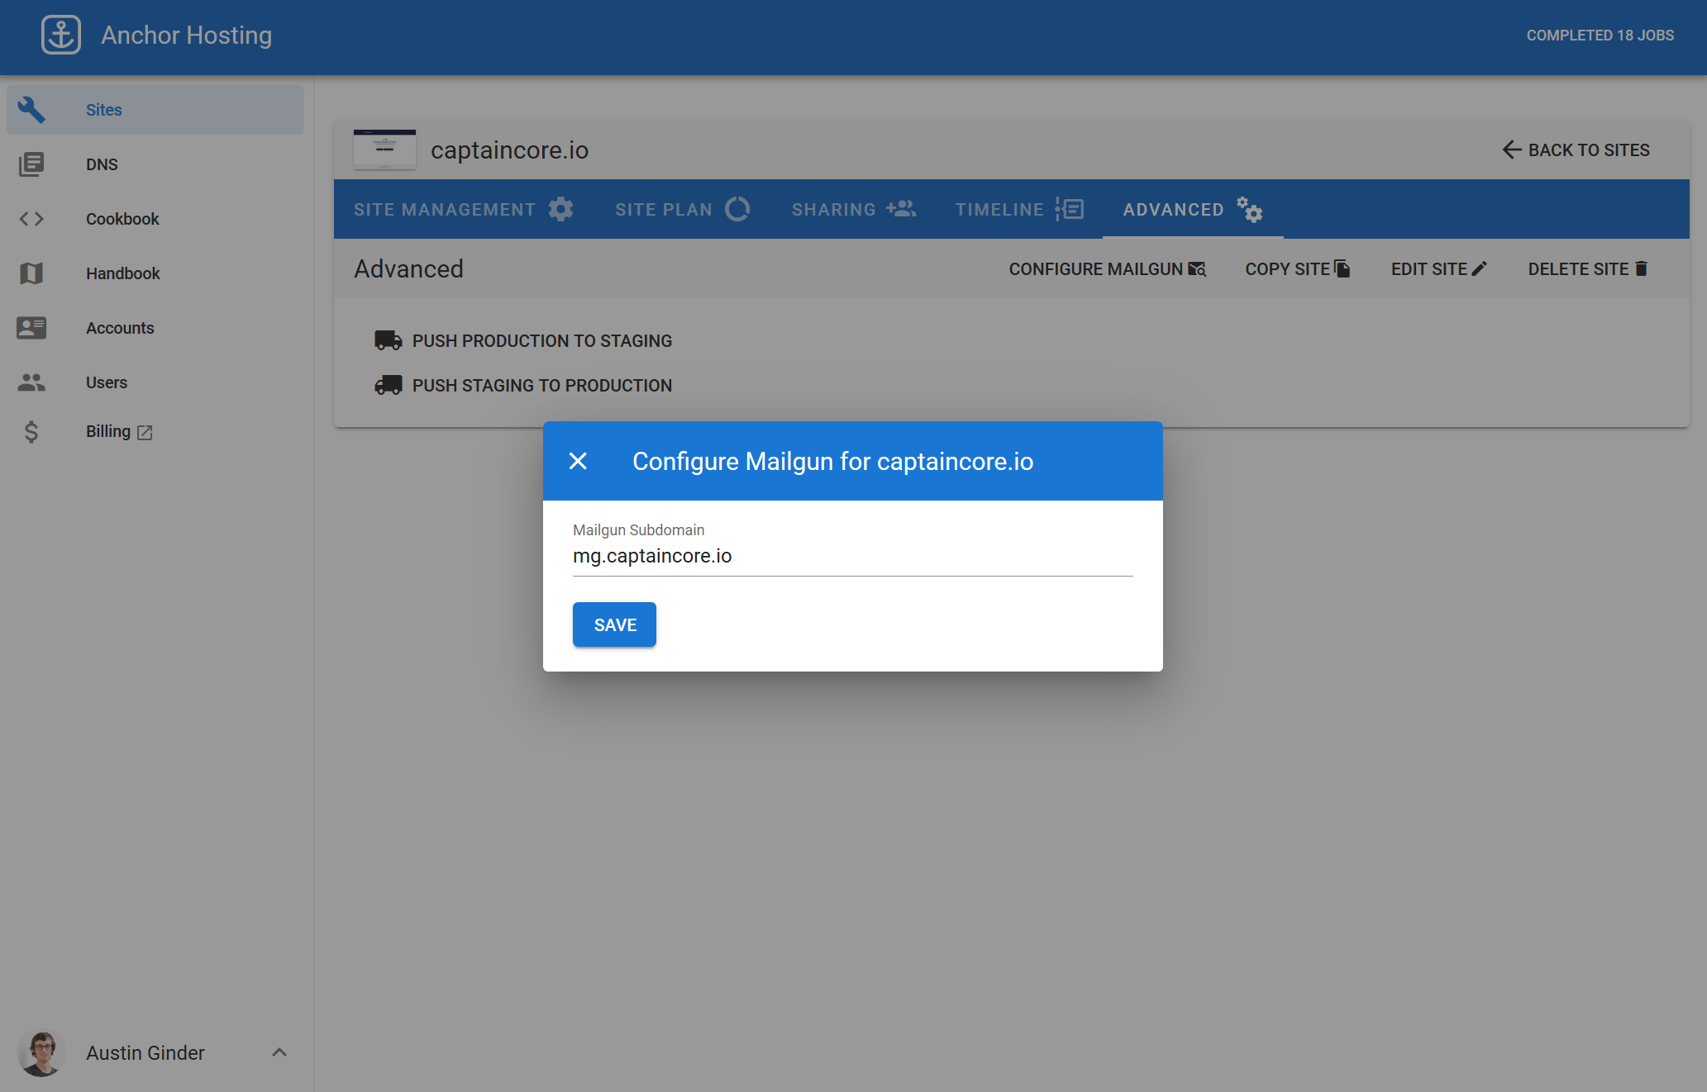Switch to the Site Plan tab
This screenshot has width=1707, height=1092.
coord(683,209)
